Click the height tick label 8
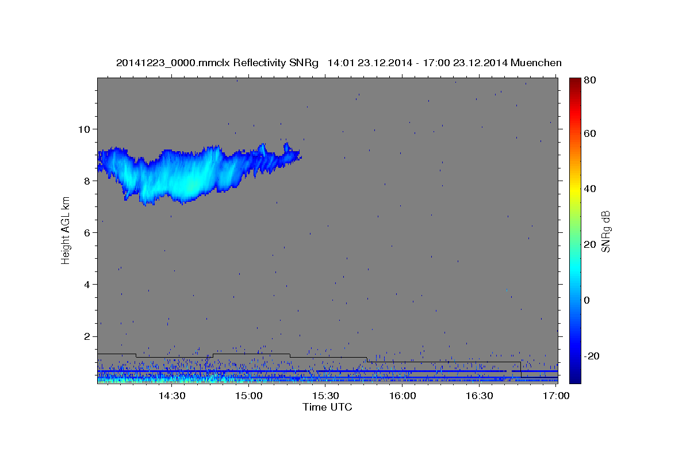 click(87, 181)
